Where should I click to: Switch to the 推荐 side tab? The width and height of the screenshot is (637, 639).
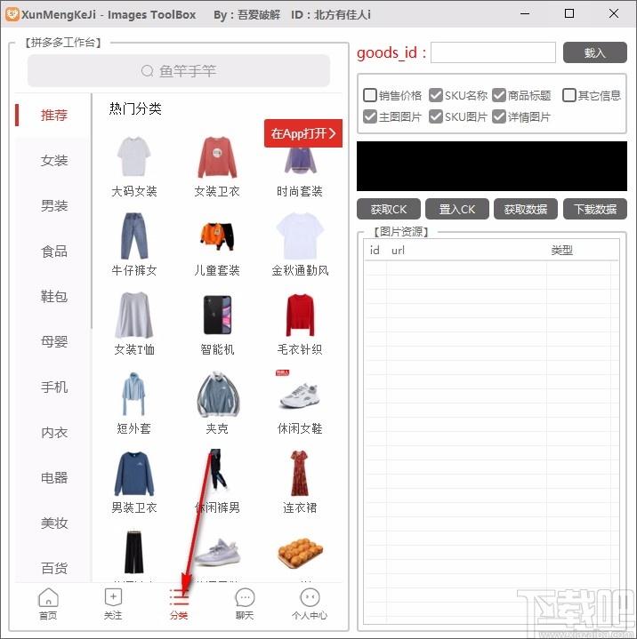[54, 115]
